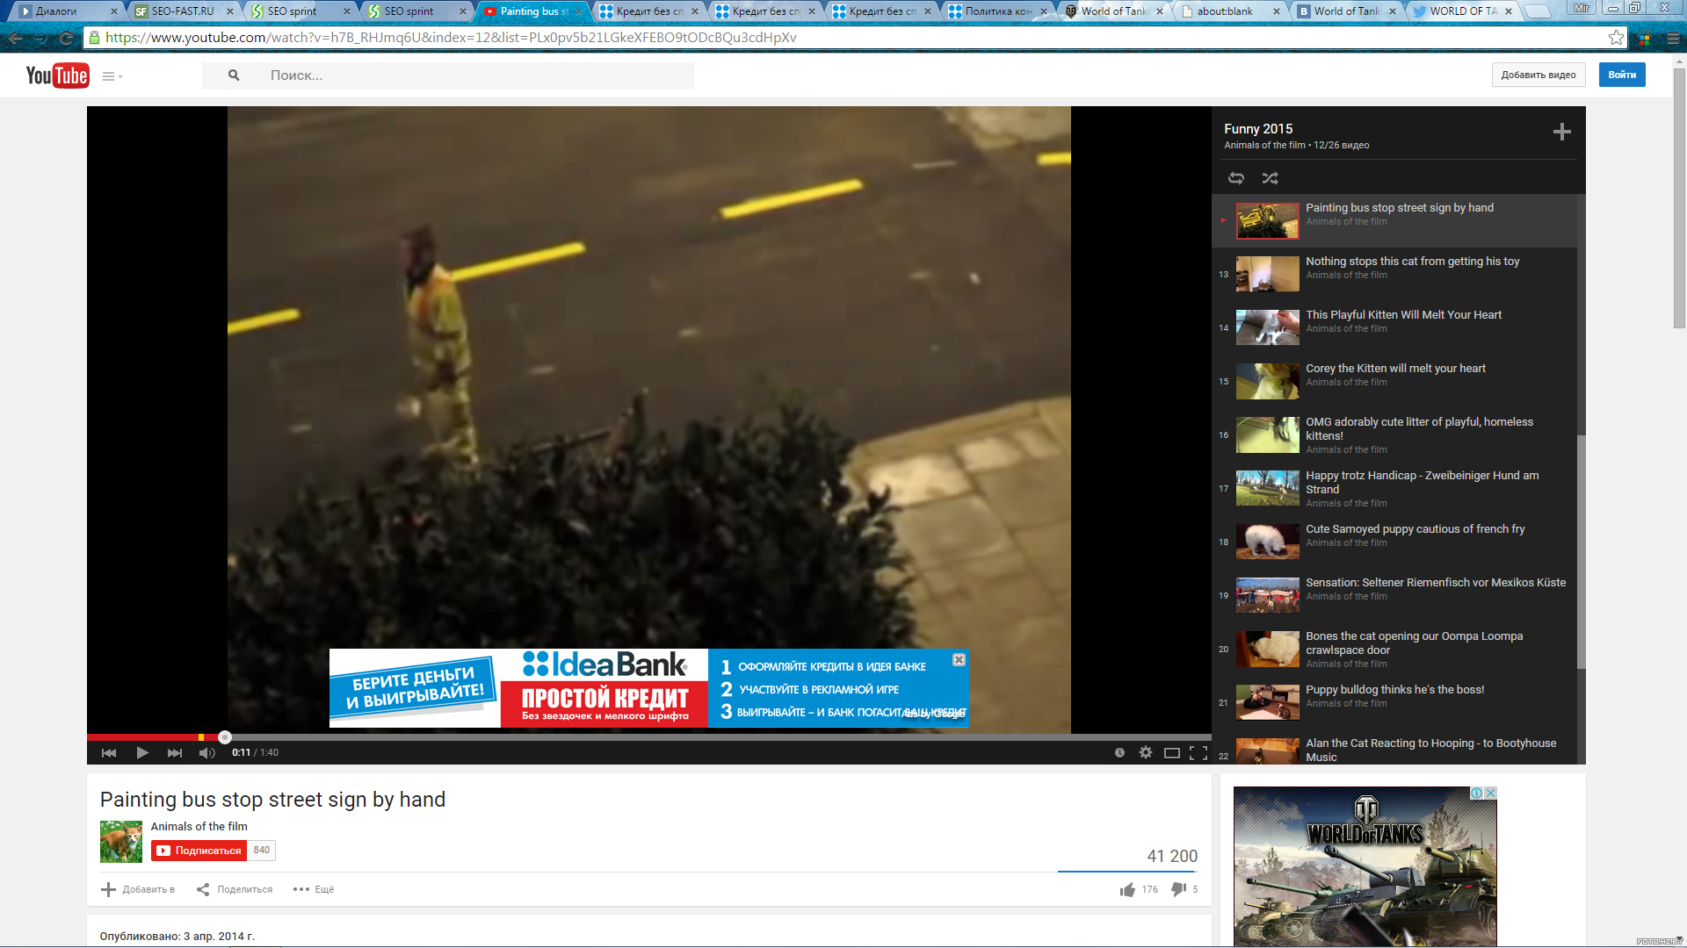1687x948 pixels.
Task: Go back in browser history
Action: click(x=16, y=38)
